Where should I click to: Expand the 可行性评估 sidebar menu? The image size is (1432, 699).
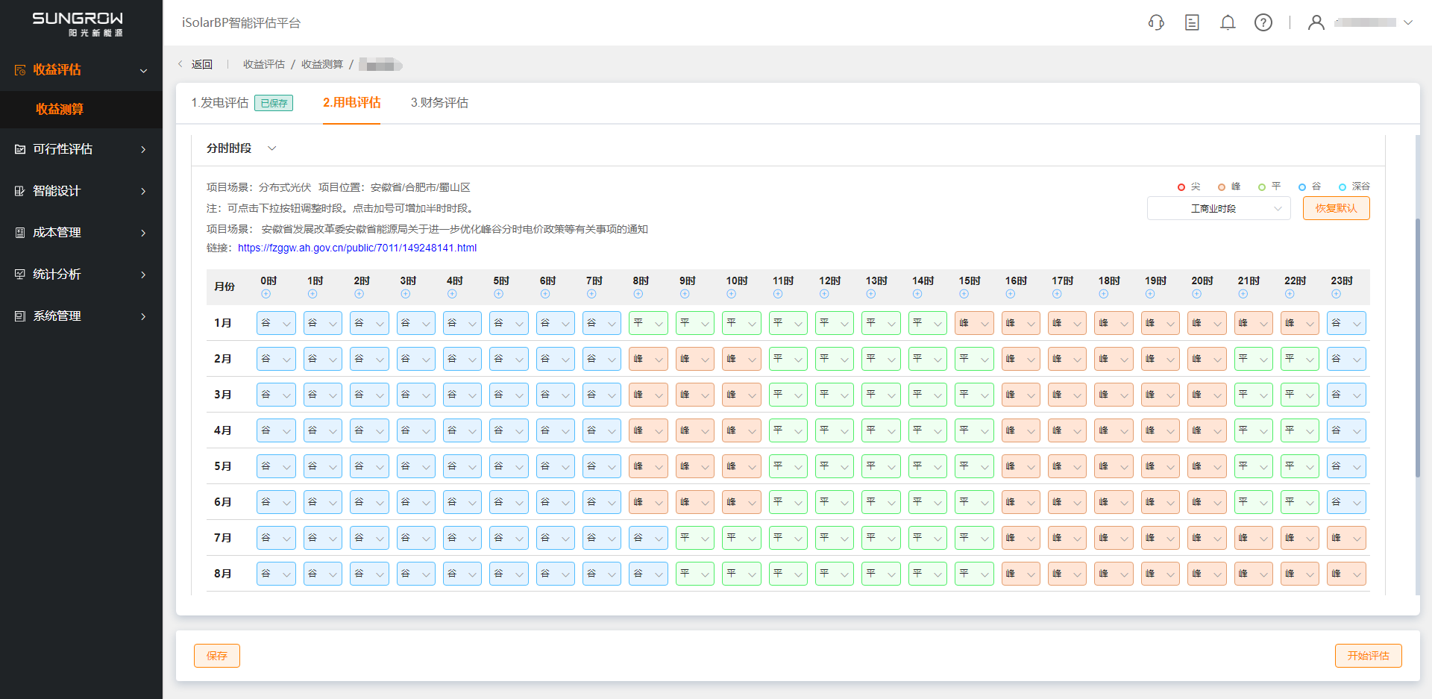coord(81,149)
